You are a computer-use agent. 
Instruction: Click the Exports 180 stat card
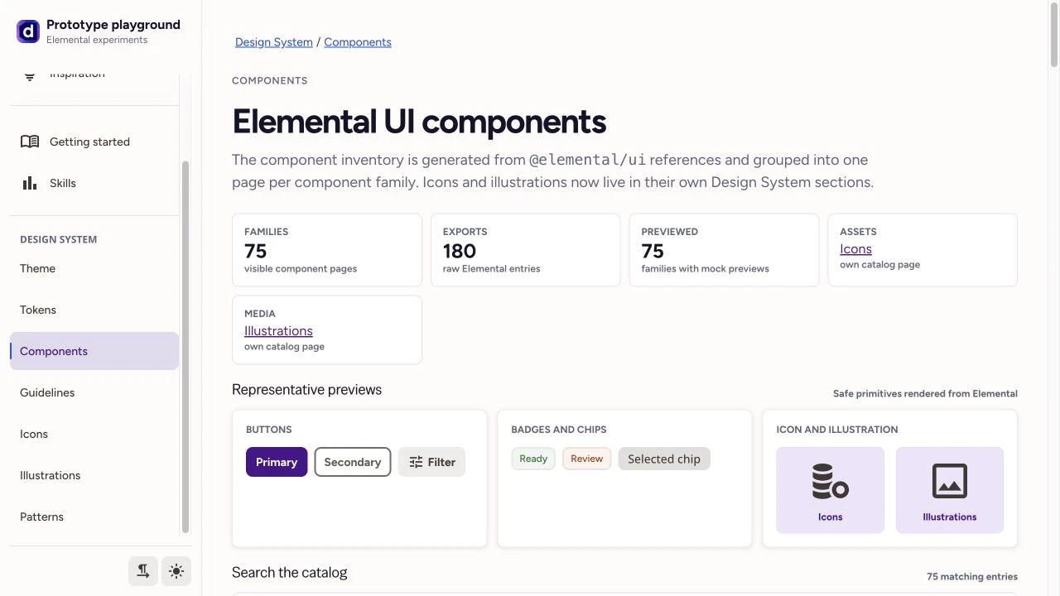pyautogui.click(x=526, y=250)
